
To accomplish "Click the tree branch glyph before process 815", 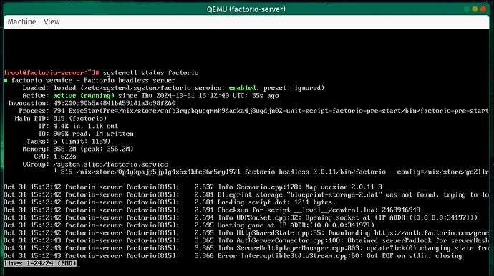I will pos(57,172).
